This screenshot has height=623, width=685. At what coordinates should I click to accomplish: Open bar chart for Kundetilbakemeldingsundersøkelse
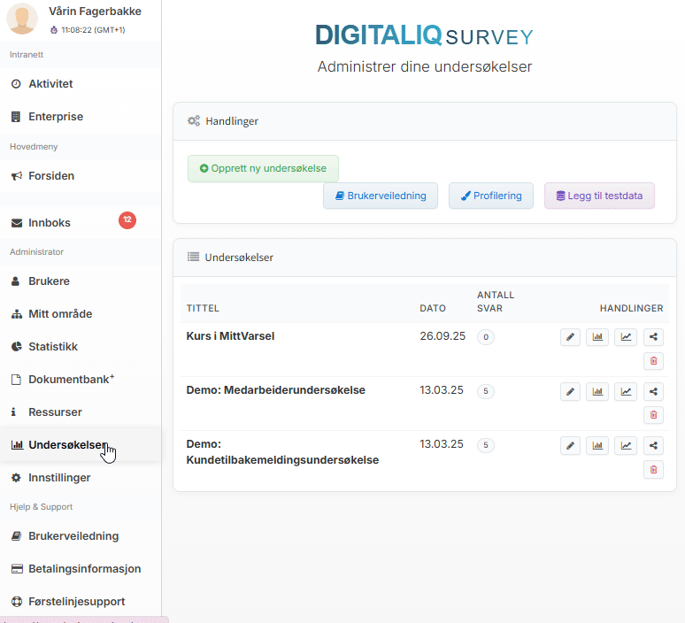click(597, 445)
